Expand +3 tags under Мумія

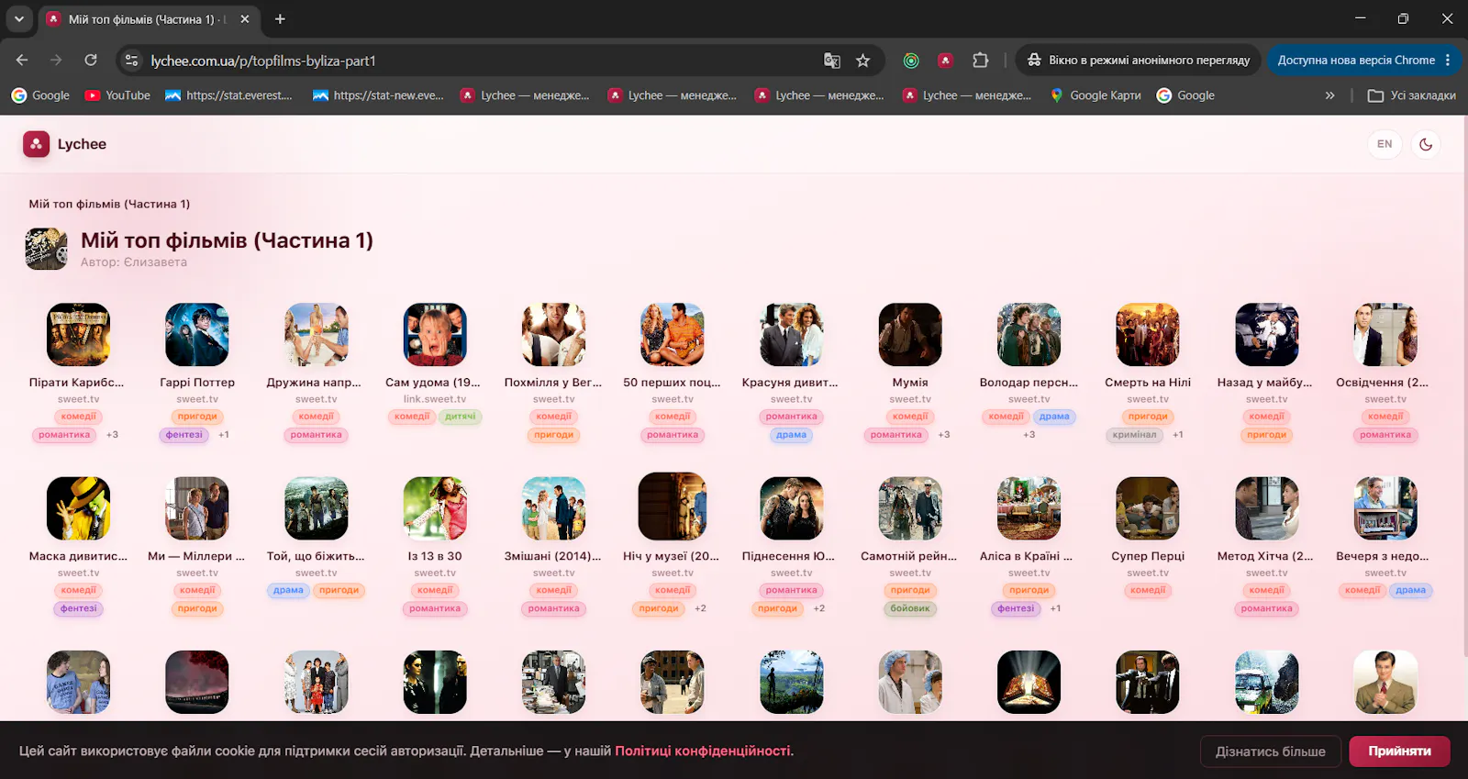pyautogui.click(x=944, y=435)
